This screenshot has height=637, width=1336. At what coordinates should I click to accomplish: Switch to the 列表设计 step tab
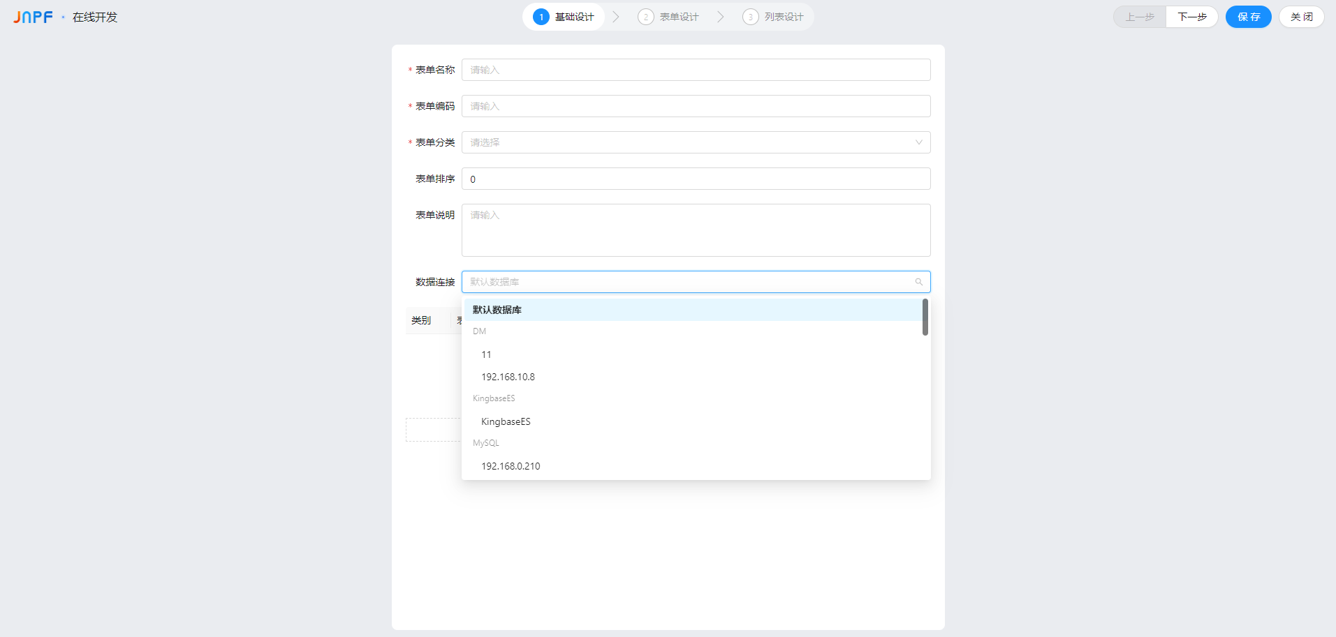783,17
